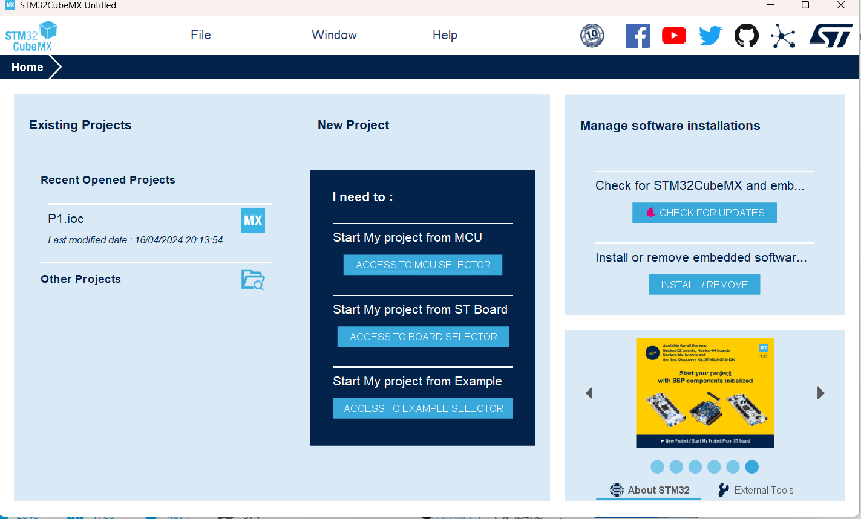Select the first carousel dot
861x519 pixels.
click(657, 467)
